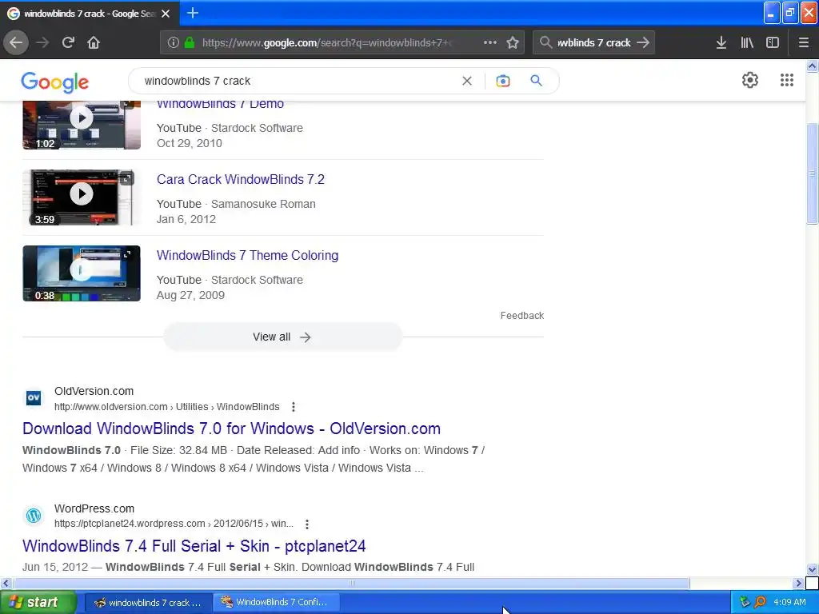
Task: Show site information icon in address bar
Action: [174, 42]
